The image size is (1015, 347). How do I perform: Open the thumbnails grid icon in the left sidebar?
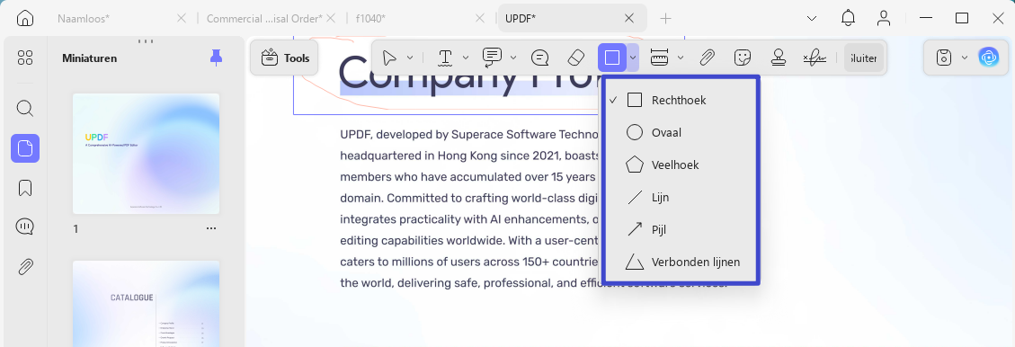pyautogui.click(x=25, y=58)
